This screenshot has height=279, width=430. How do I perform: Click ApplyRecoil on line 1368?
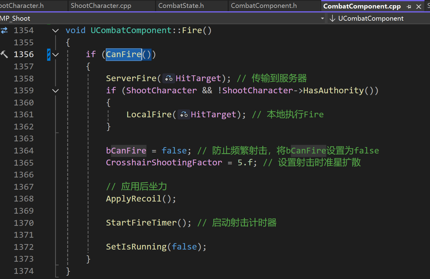[134, 199]
